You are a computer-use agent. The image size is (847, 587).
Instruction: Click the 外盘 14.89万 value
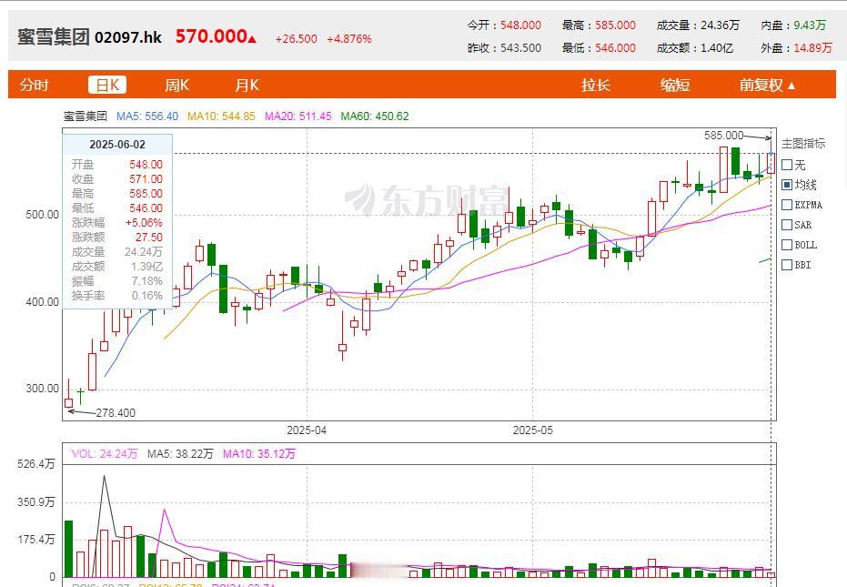pyautogui.click(x=813, y=47)
